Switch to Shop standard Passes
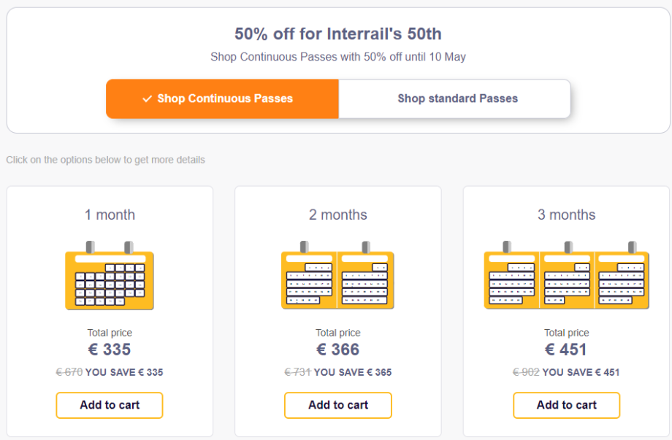 click(457, 99)
